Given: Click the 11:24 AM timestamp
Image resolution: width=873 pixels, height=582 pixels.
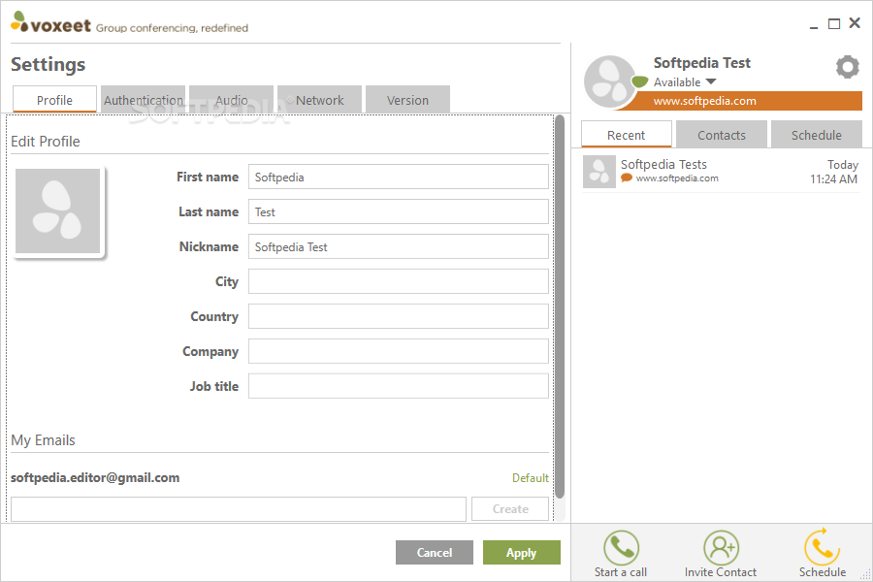Looking at the screenshot, I should 833,179.
